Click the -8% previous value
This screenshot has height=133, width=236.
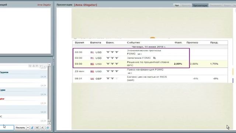(215, 79)
